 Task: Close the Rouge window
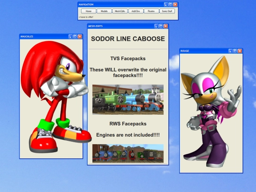240,51
